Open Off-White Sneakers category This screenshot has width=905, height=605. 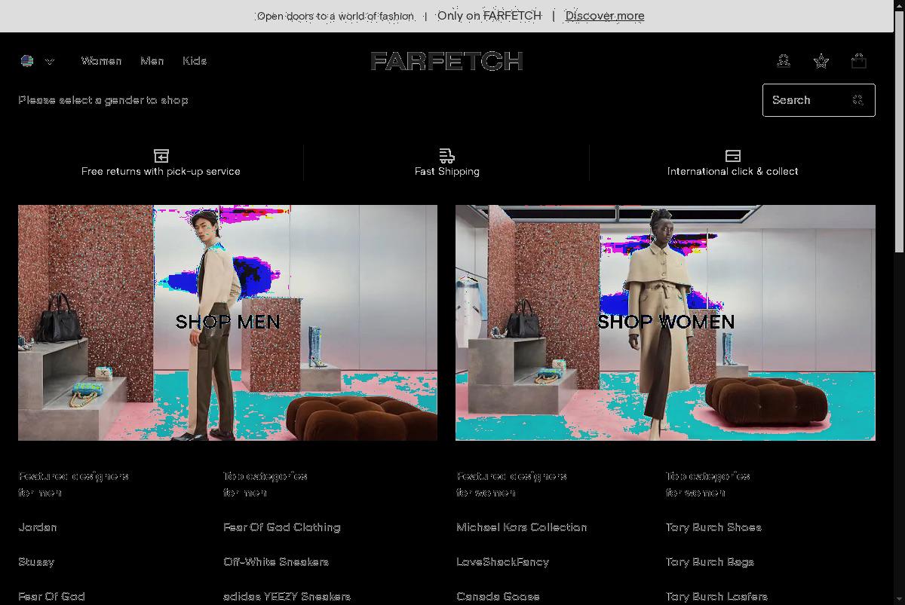(x=276, y=562)
